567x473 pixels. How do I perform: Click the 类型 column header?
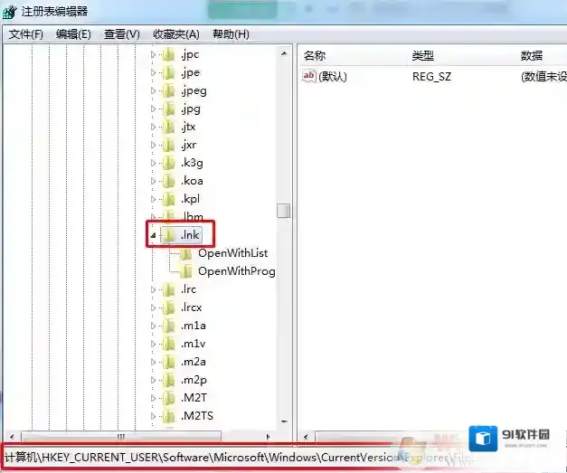pos(422,56)
